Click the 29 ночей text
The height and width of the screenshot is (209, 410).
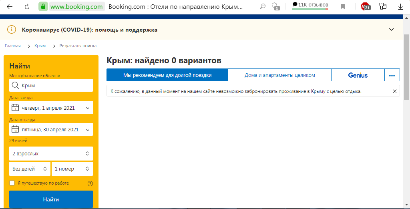point(18,141)
